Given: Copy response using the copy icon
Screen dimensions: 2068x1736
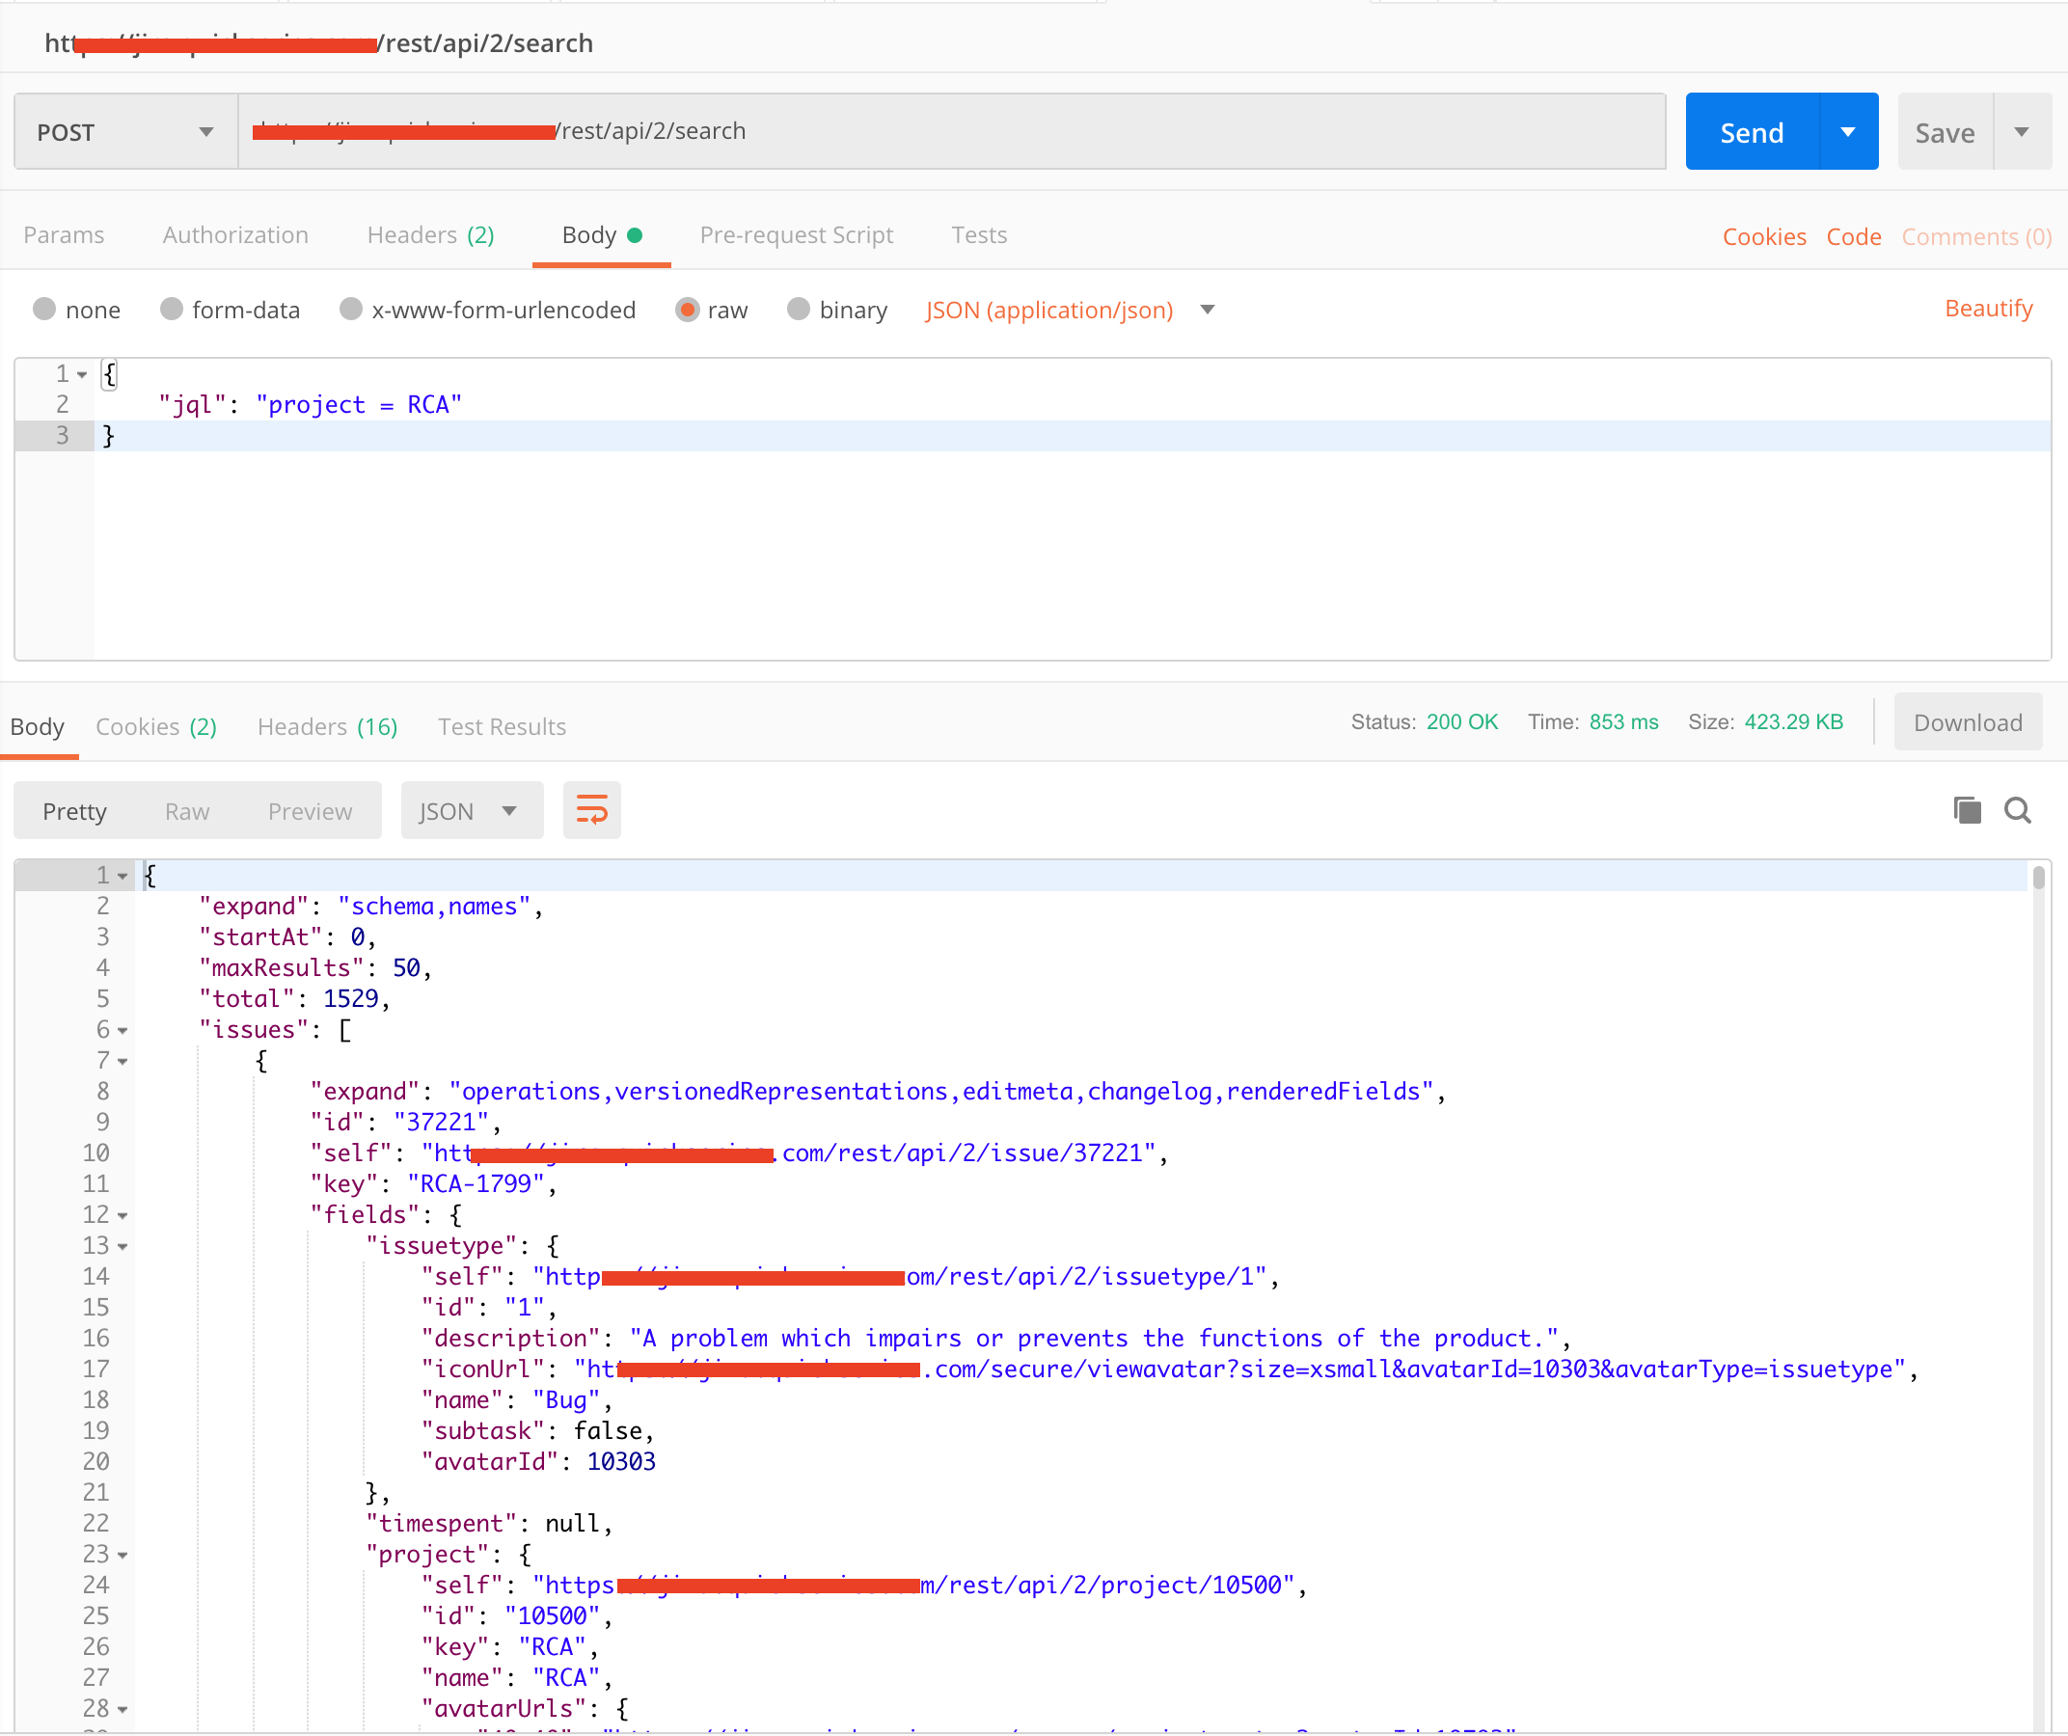Looking at the screenshot, I should [x=1967, y=810].
